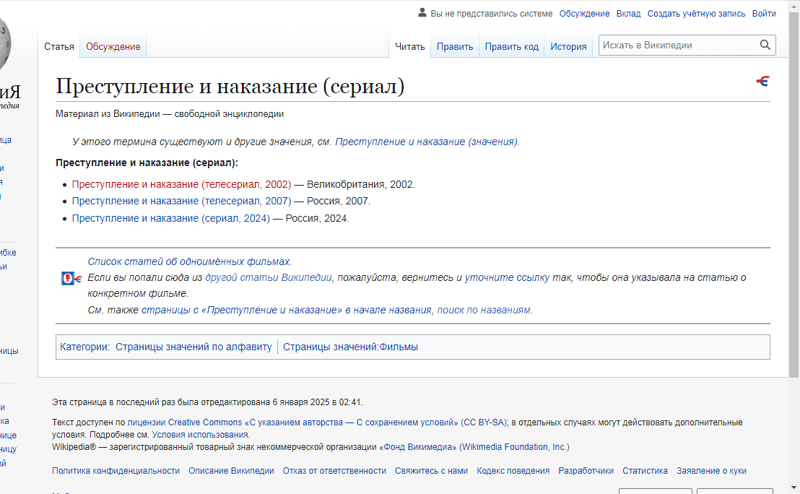The height and width of the screenshot is (494, 800).
Task: Open Преступление и наказание (сериал, 2024)
Action: 170,218
